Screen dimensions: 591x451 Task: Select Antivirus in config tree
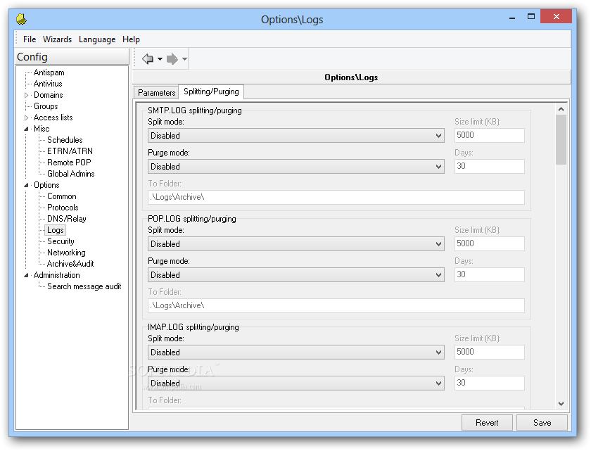pyautogui.click(x=48, y=84)
